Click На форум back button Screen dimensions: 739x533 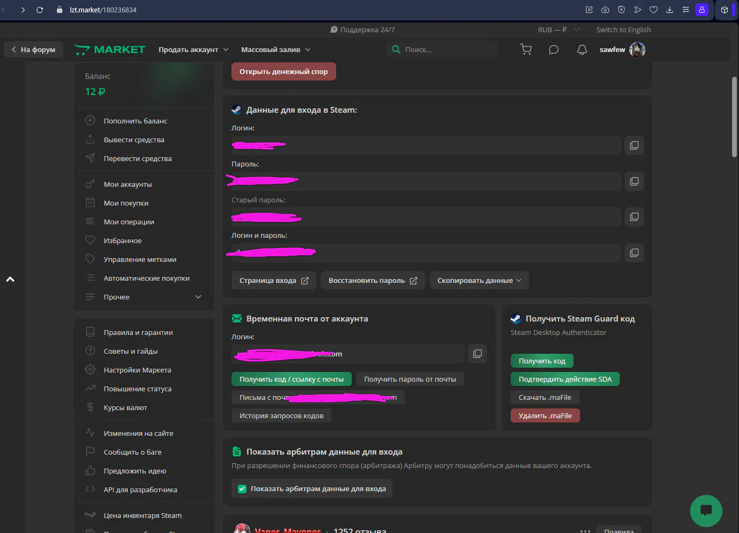[x=33, y=49]
